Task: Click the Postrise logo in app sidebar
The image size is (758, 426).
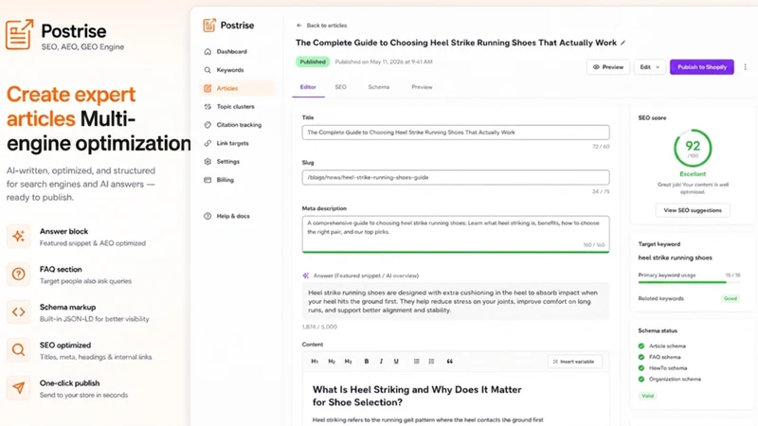Action: [x=228, y=26]
